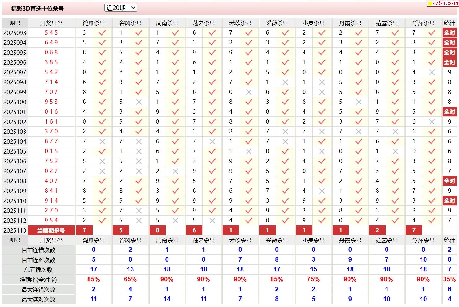The height and width of the screenshot is (307, 459).
Task: Click the X mark for 采薇杀号 in row 2025098
Action: pos(285,82)
